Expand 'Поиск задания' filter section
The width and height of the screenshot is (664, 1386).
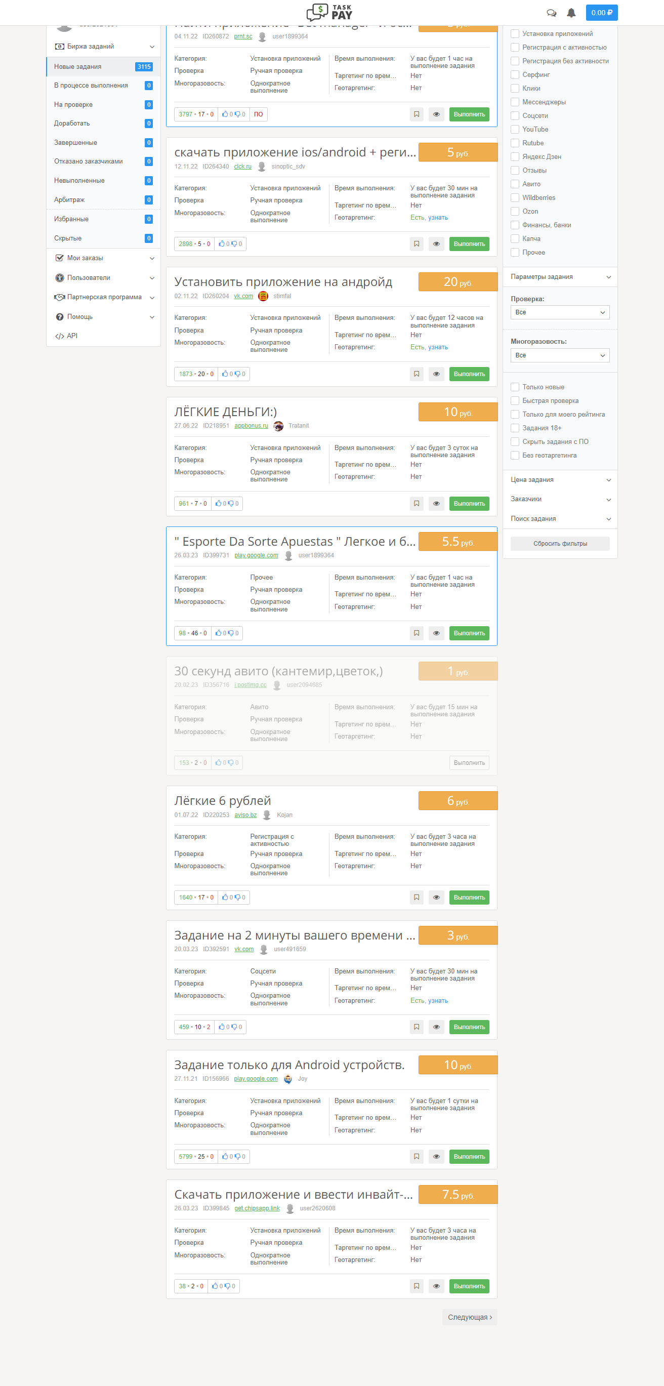point(560,519)
